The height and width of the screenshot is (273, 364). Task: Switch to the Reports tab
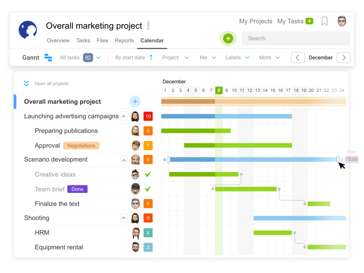coord(124,40)
